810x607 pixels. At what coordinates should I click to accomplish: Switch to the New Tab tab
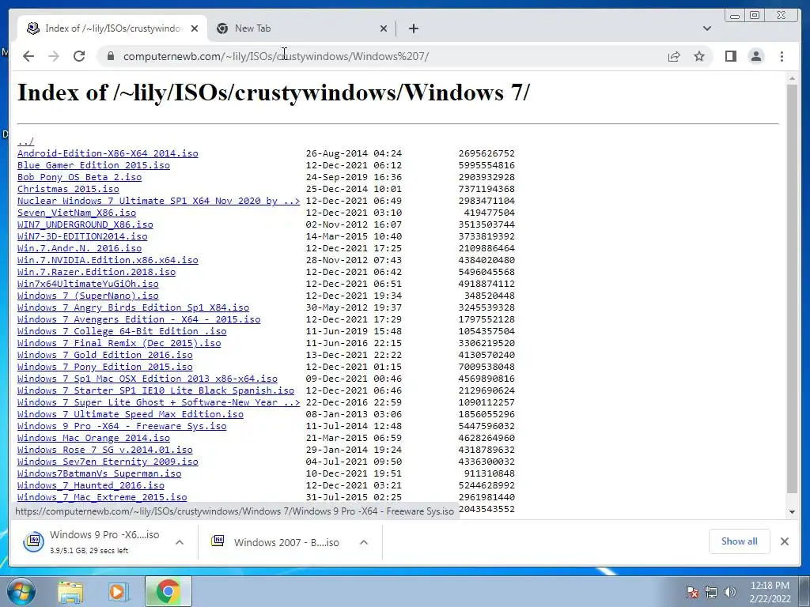pyautogui.click(x=301, y=28)
